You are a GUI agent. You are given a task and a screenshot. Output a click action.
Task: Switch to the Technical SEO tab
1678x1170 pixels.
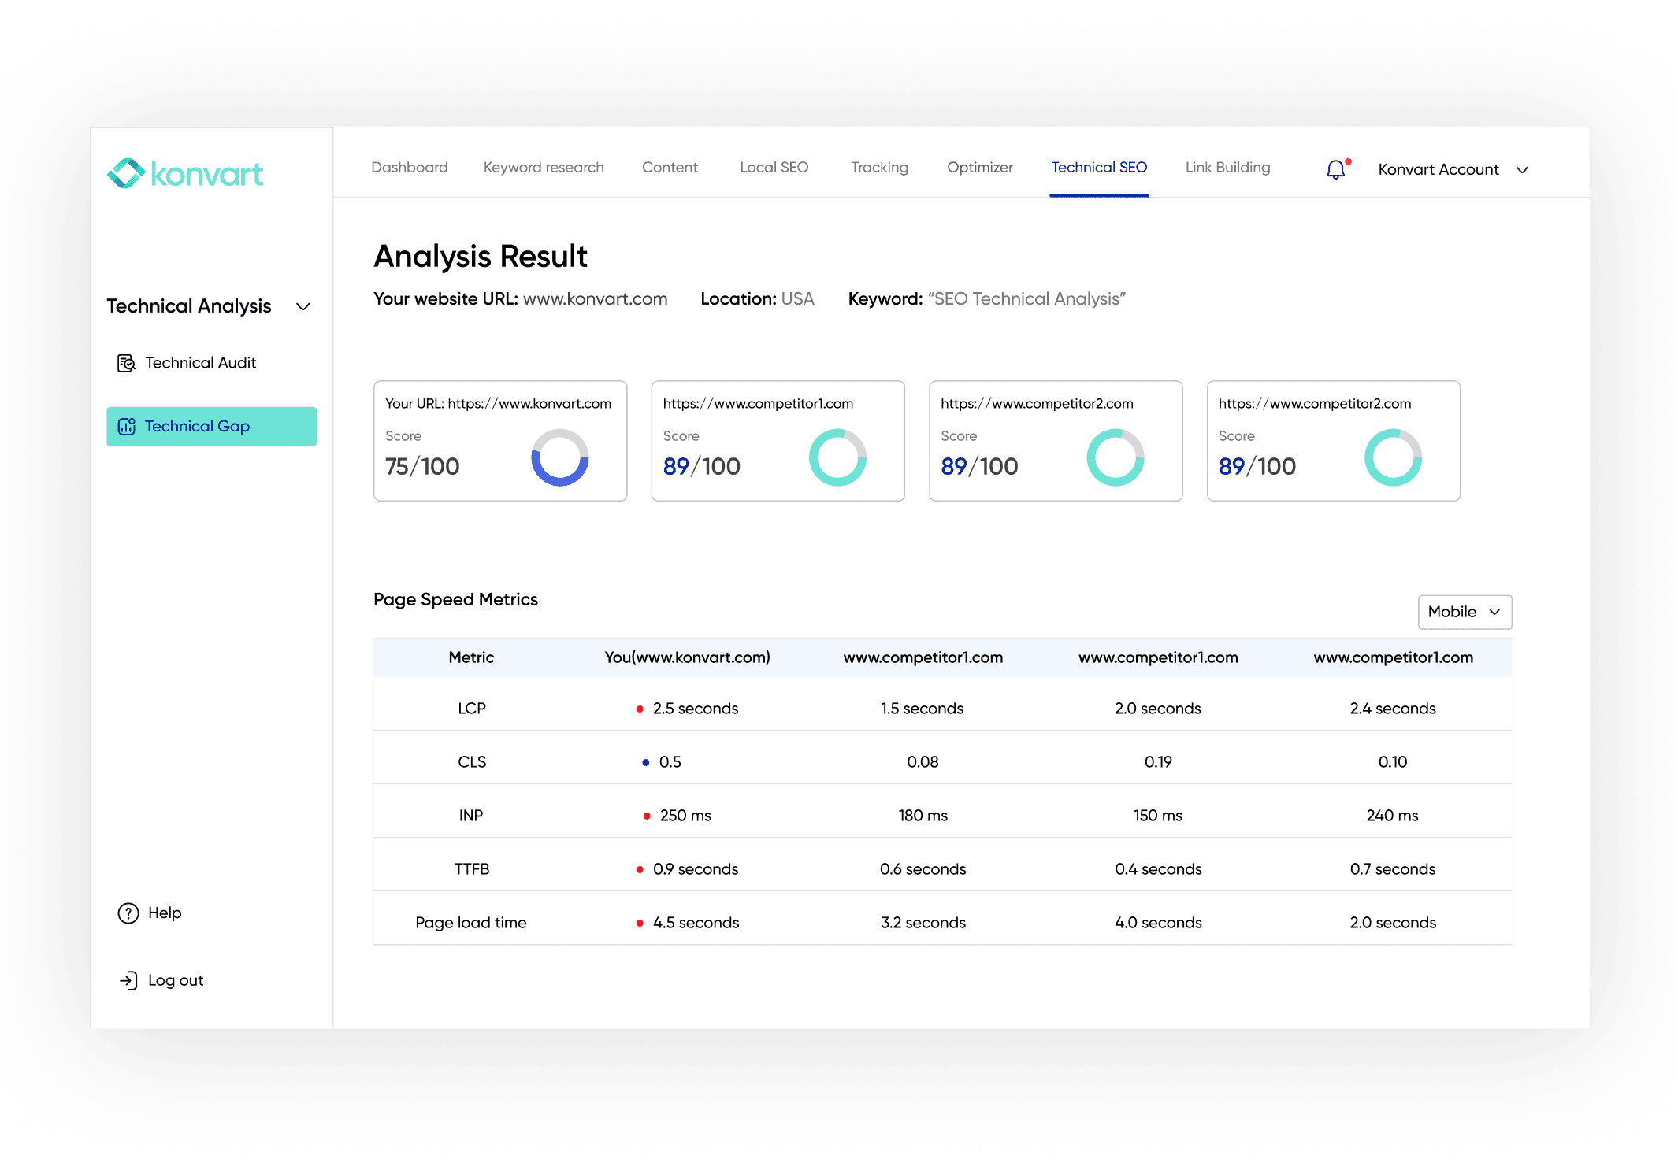[x=1099, y=167]
